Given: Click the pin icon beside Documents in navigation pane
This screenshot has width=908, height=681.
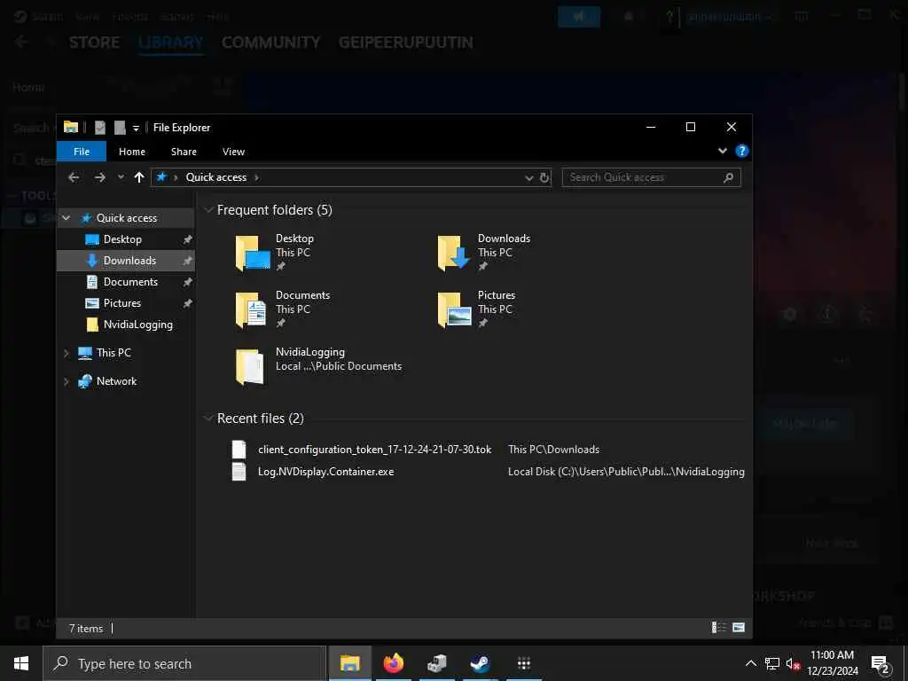Looking at the screenshot, I should click(x=188, y=282).
